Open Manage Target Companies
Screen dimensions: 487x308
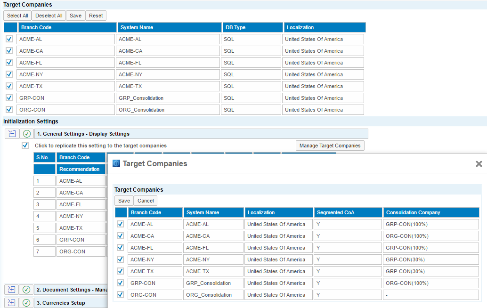tap(330, 146)
